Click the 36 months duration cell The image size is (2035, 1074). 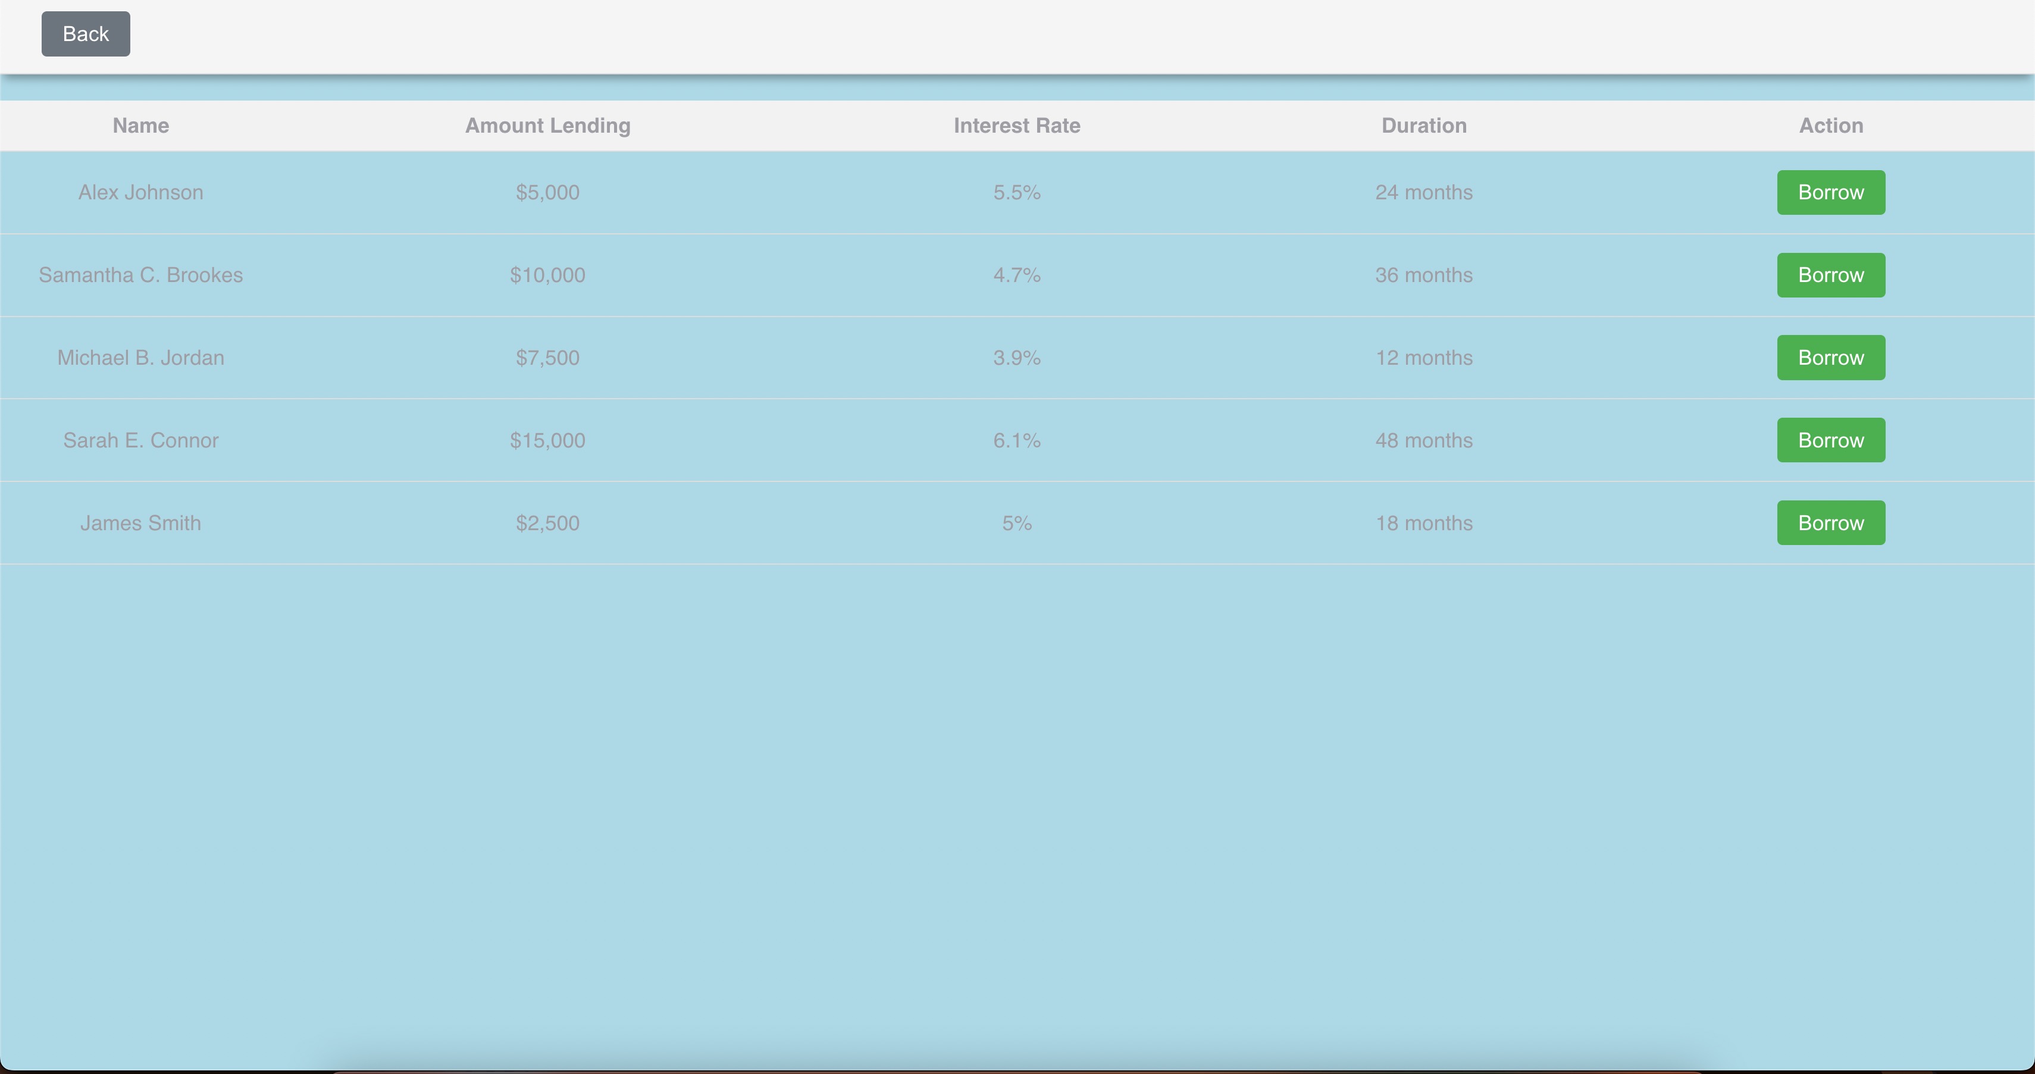click(1423, 275)
